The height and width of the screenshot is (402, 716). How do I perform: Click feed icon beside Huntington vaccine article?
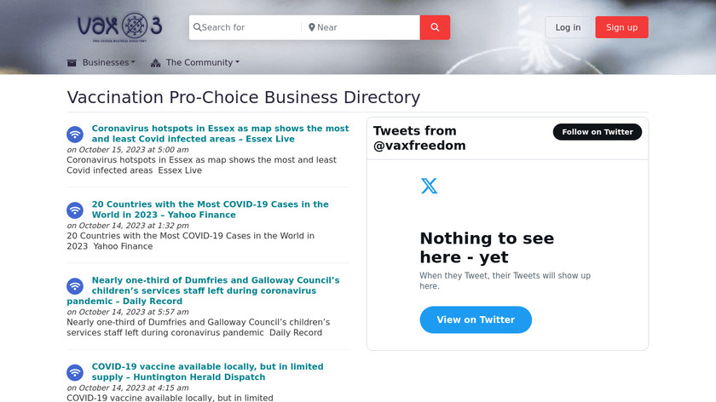tap(75, 371)
